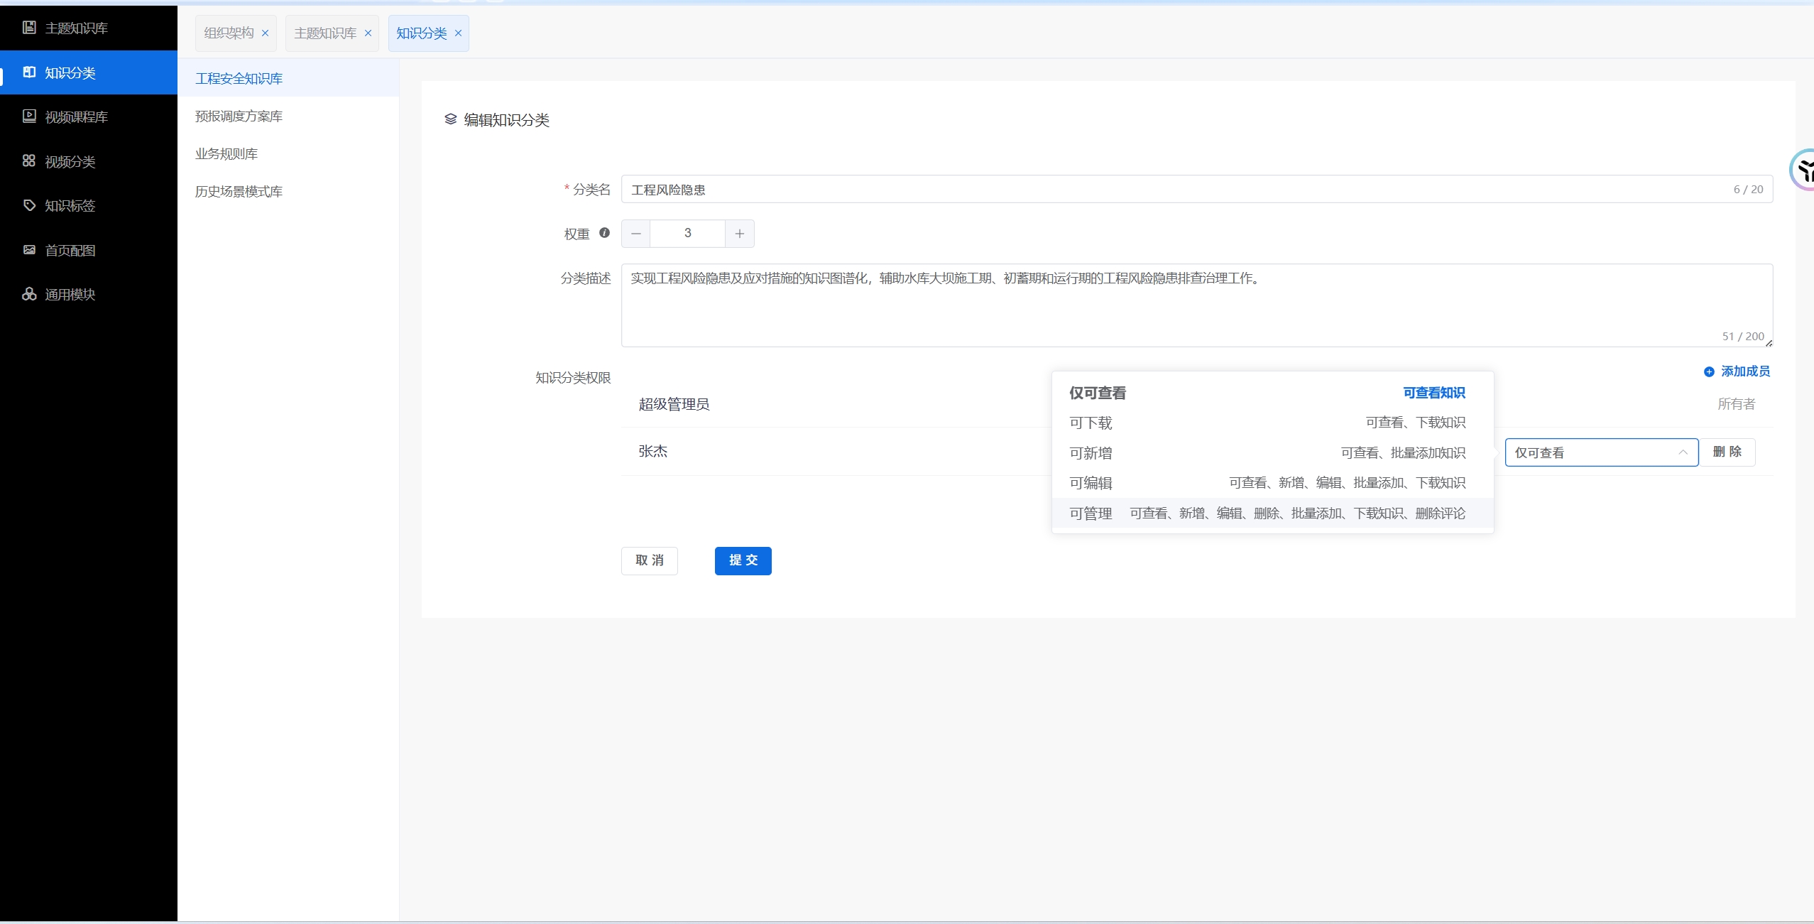Increase 权重 with the plus button

[x=739, y=234]
